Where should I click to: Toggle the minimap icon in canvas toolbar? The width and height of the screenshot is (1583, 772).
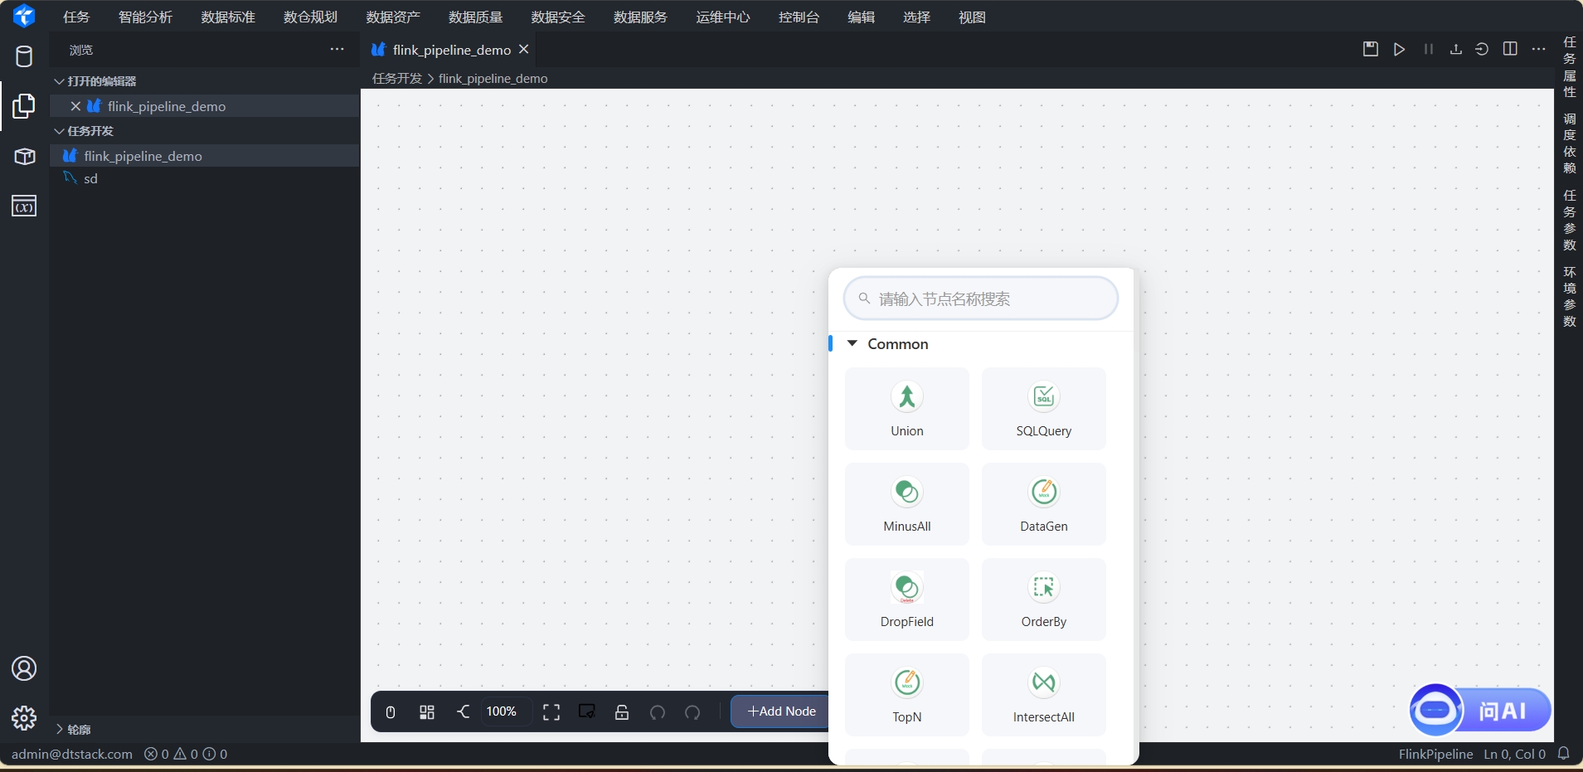[587, 711]
